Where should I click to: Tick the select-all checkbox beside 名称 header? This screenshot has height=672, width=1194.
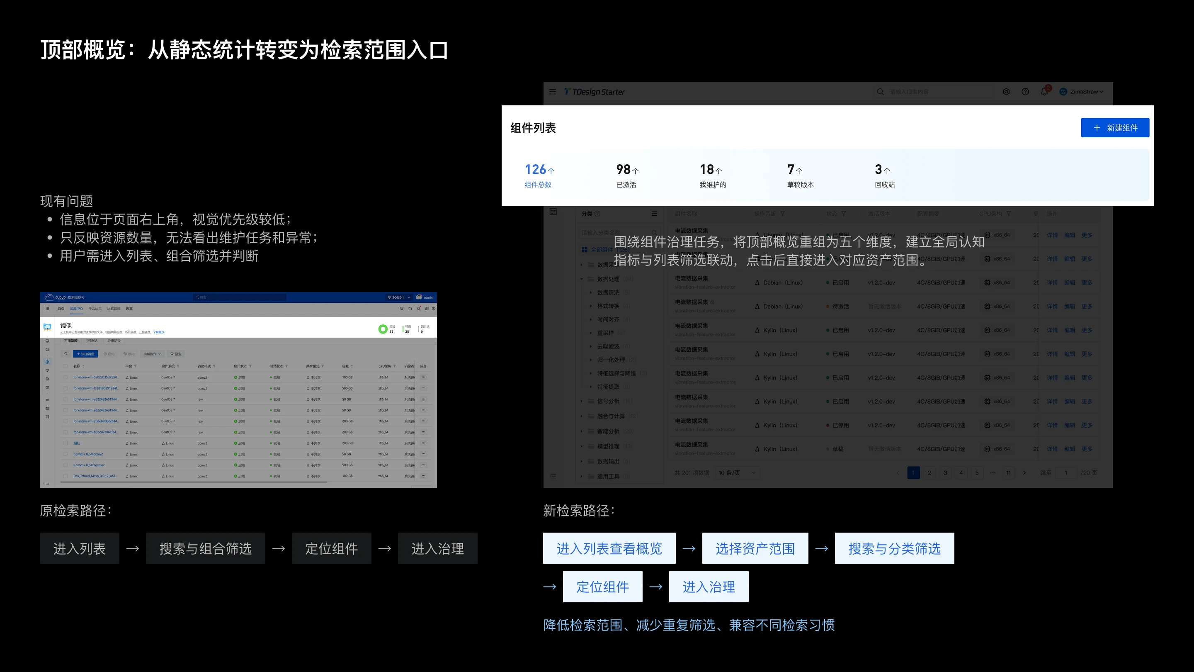[66, 366]
